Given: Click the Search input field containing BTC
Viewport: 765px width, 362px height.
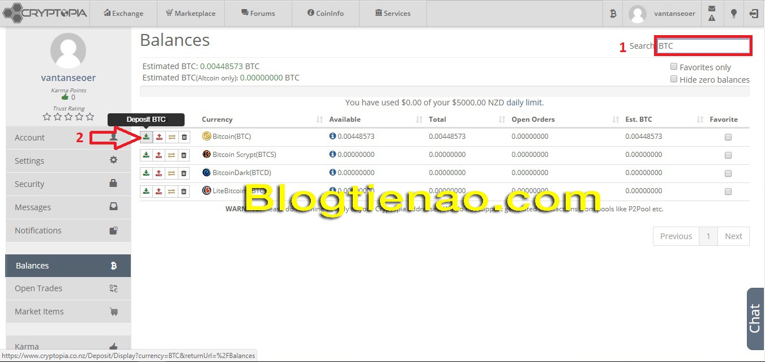Looking at the screenshot, I should click(703, 46).
